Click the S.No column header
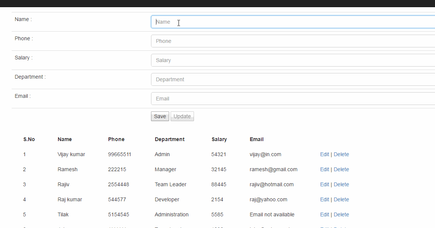The height and width of the screenshot is (228, 435). point(29,139)
